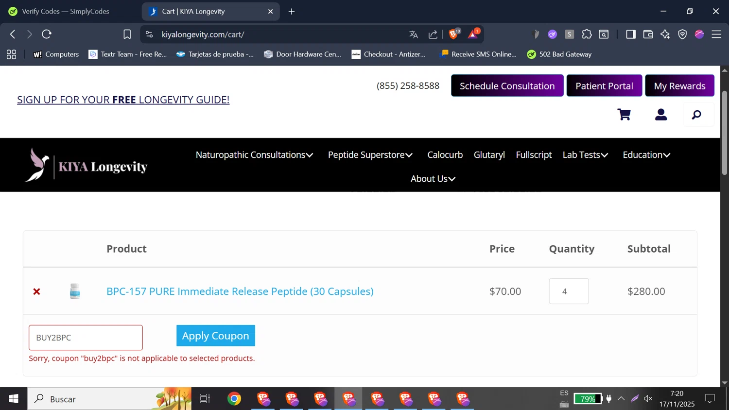The width and height of the screenshot is (729, 410).
Task: Open the Door Hardware Center bookmark
Action: [302, 54]
